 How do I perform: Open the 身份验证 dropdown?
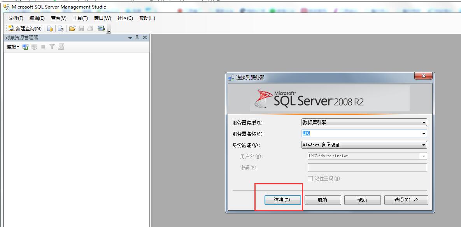(424, 145)
